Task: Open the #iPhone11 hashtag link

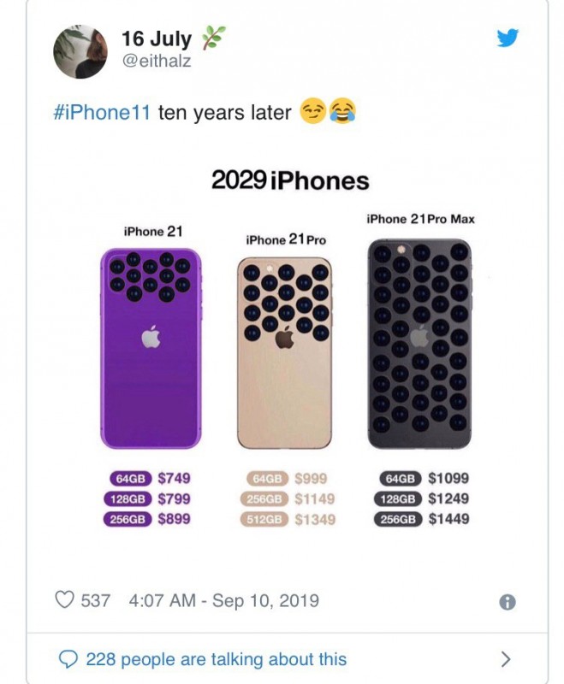Action: (x=102, y=113)
